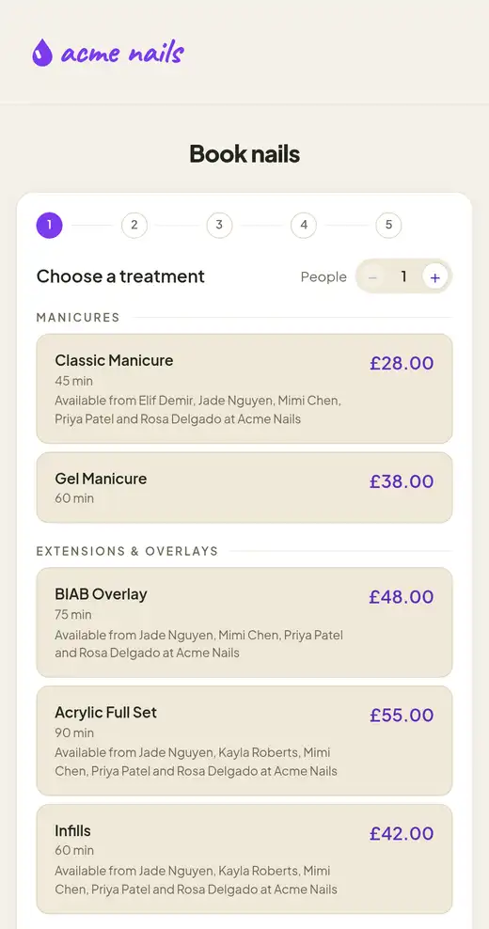Screen dimensions: 489x929
Task: Go to step 1 circle
Action: [x=49, y=225]
